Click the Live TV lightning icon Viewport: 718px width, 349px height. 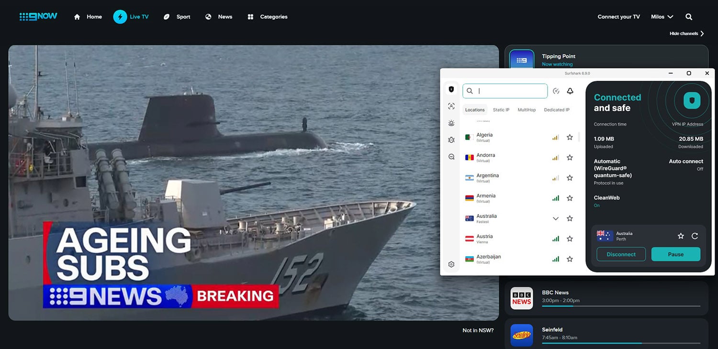[x=120, y=17]
